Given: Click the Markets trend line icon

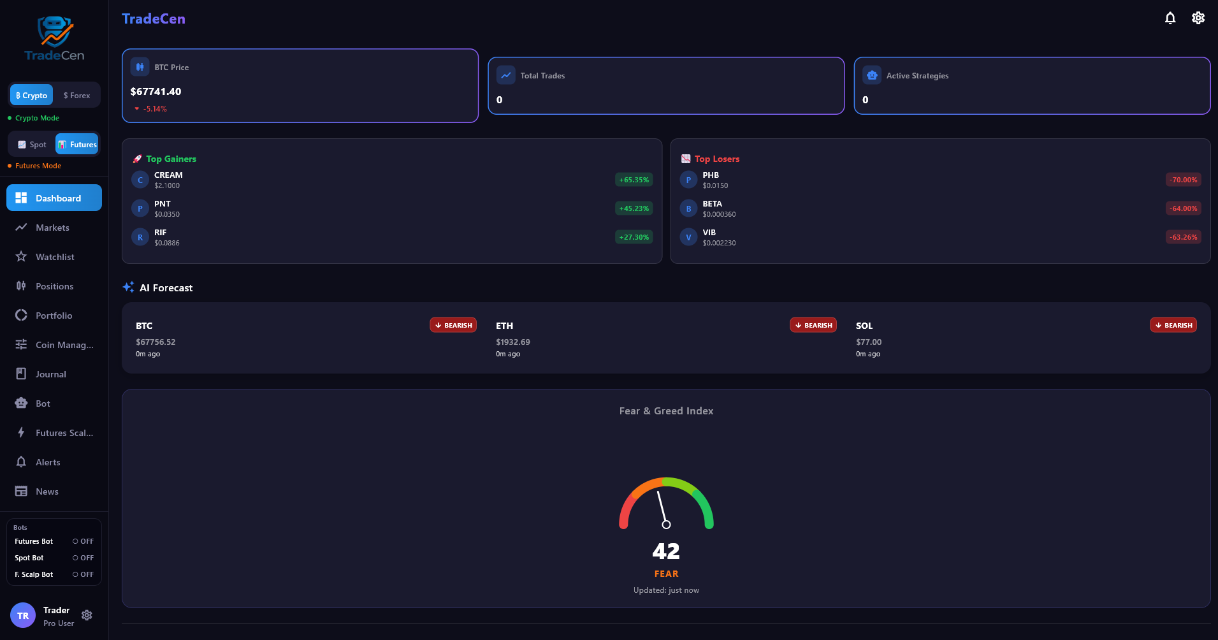Looking at the screenshot, I should (21, 227).
